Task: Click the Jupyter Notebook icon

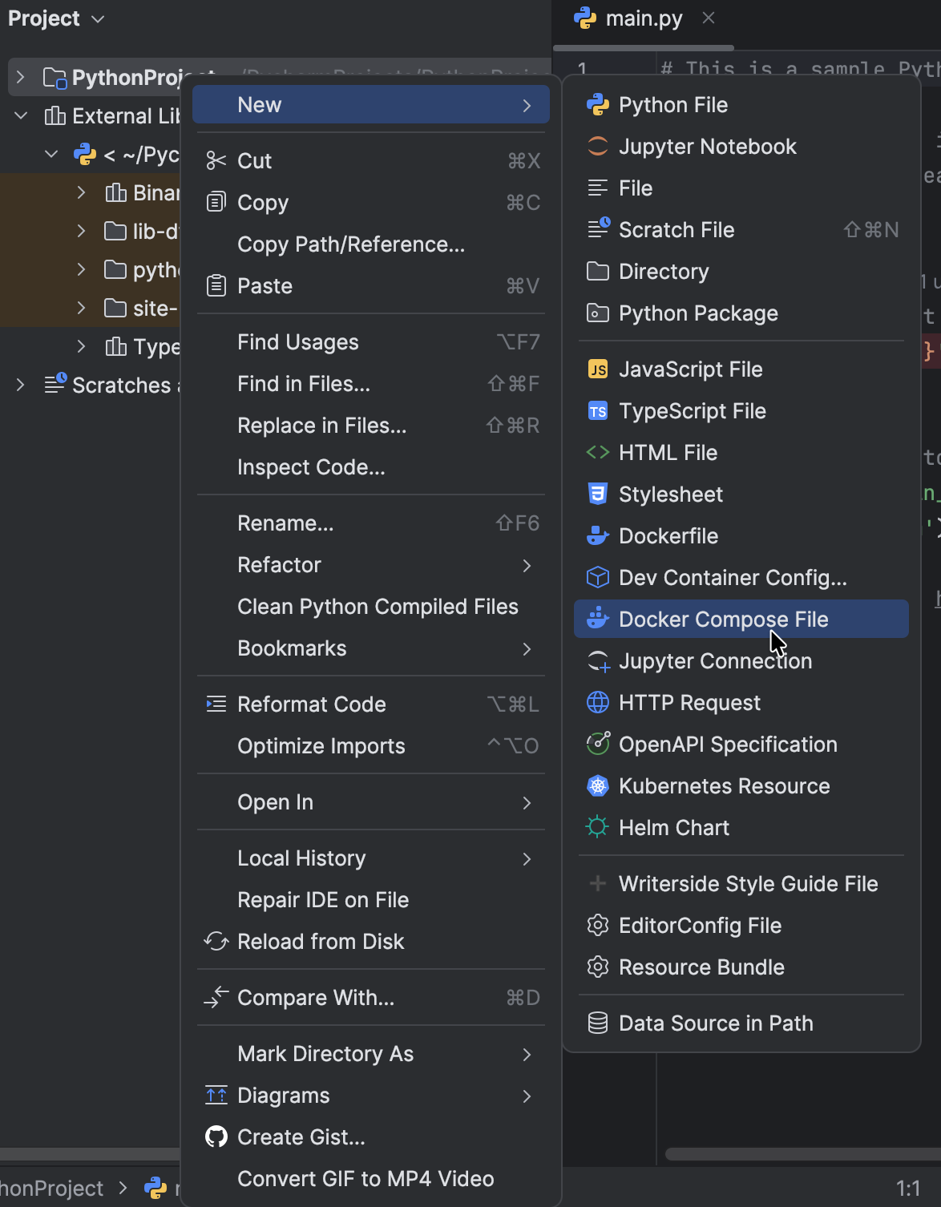Action: click(598, 147)
